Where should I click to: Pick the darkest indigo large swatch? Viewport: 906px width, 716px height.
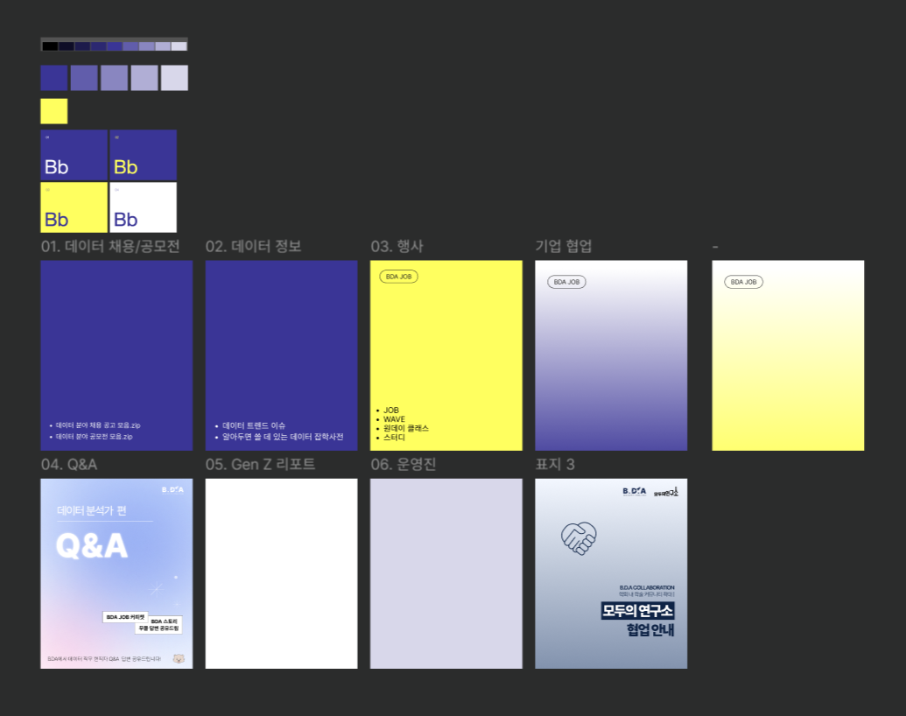53,77
